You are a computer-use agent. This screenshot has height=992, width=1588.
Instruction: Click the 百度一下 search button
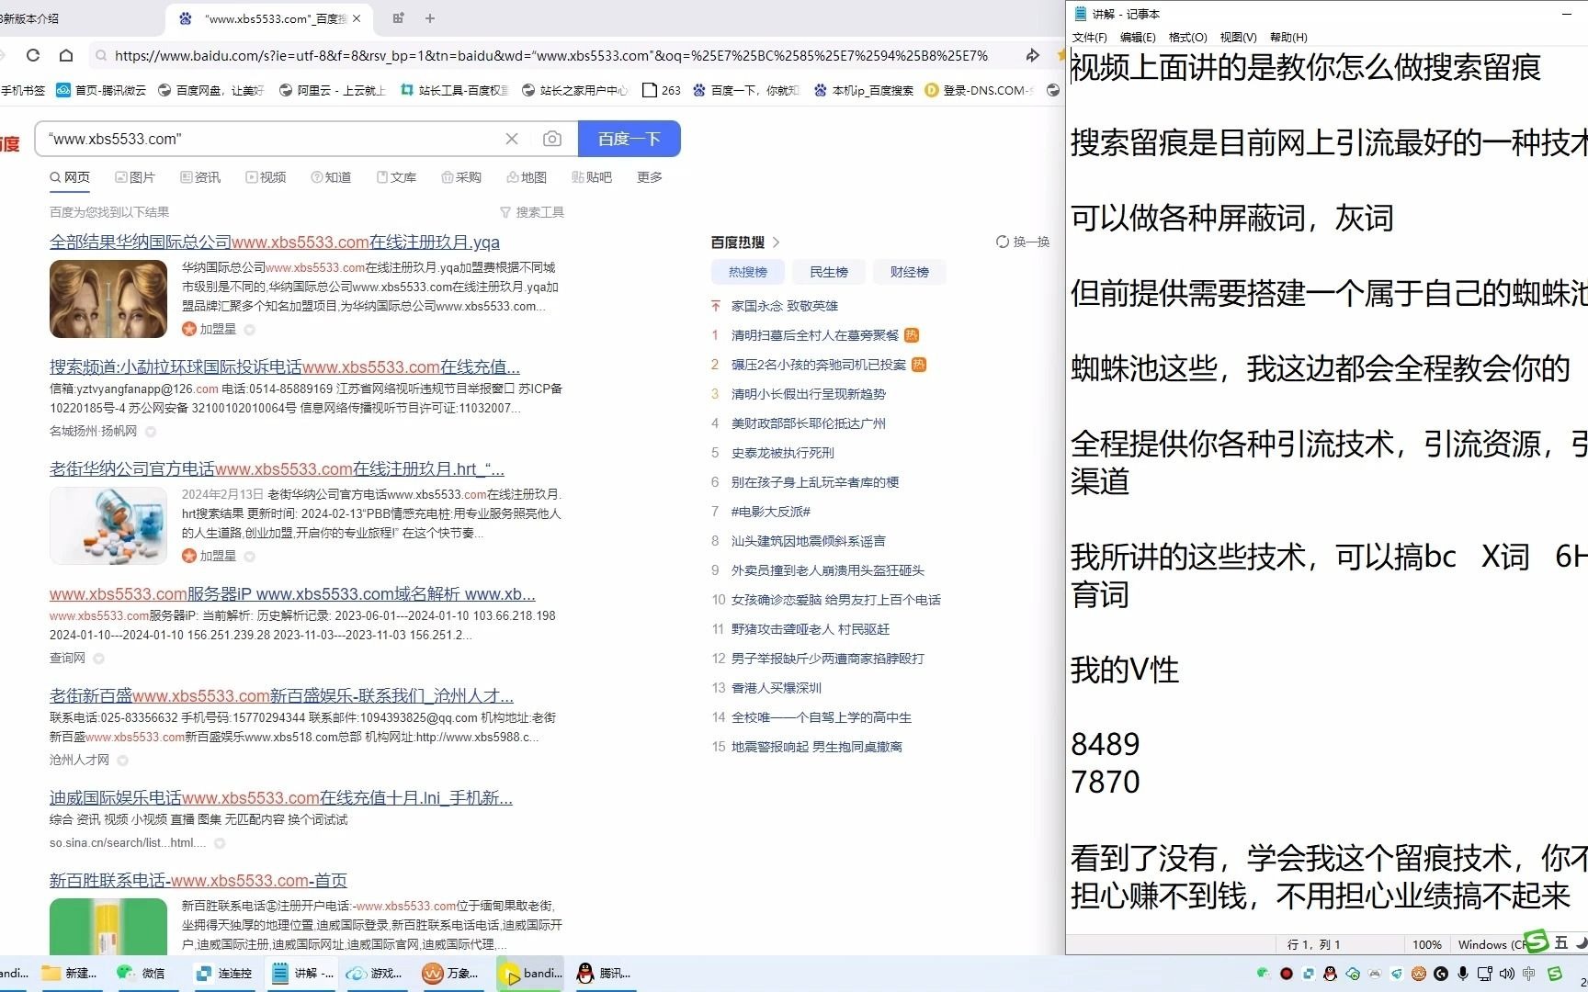[630, 139]
